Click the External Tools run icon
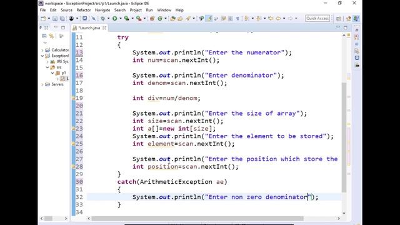 click(139, 18)
